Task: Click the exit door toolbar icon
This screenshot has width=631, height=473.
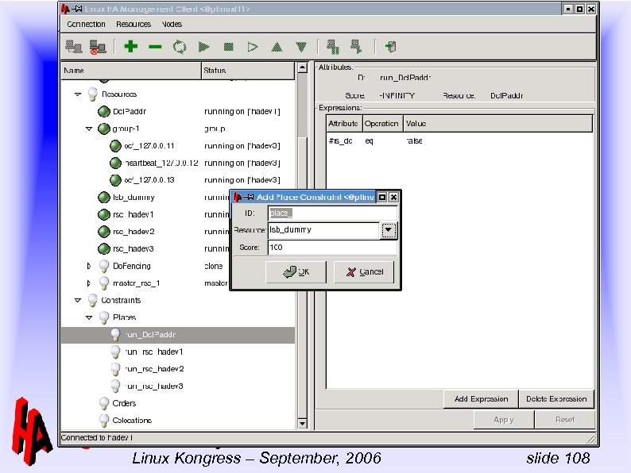Action: point(391,47)
